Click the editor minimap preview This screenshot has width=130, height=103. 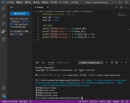[123, 15]
